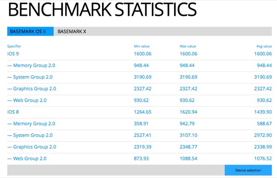Click iOS 8 min value 1264.65
This screenshot has width=277, height=178.
(143, 112)
